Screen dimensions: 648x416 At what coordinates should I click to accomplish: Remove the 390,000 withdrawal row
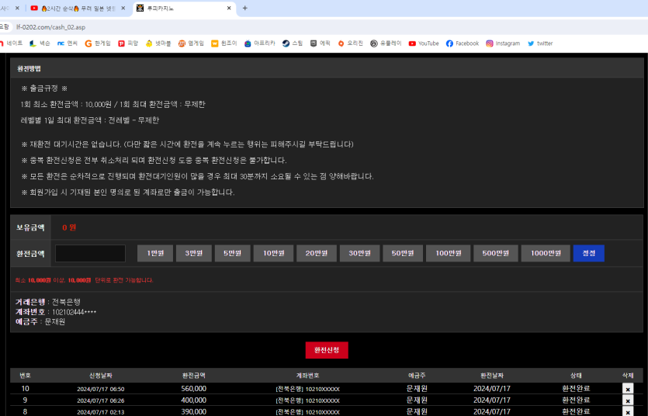click(628, 411)
